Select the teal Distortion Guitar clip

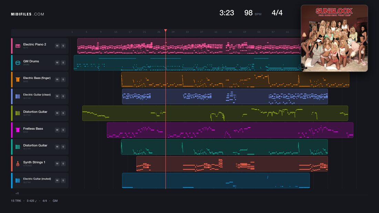[x=224, y=147]
